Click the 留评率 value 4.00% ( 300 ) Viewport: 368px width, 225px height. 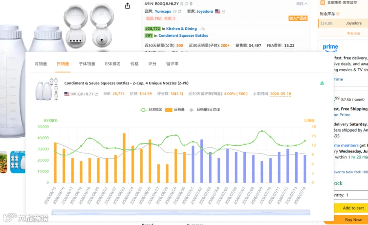236,94
